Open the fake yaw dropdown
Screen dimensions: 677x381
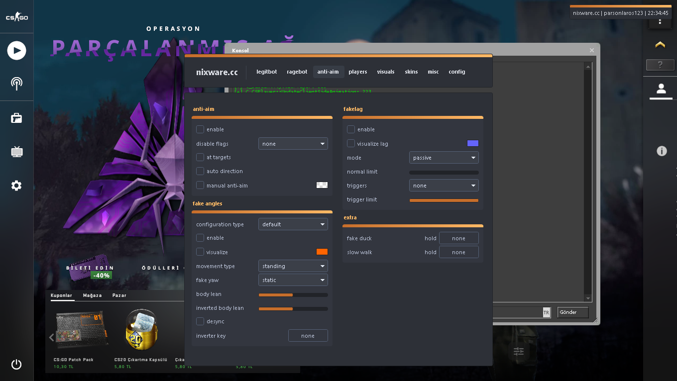pyautogui.click(x=293, y=280)
